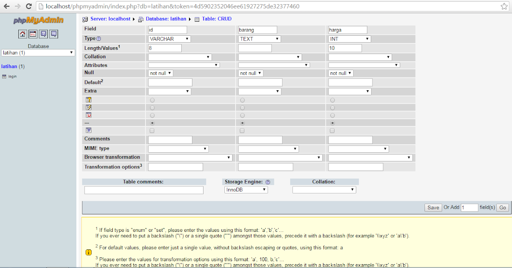
Task: Click the unique key icon row label
Action: (x=88, y=115)
